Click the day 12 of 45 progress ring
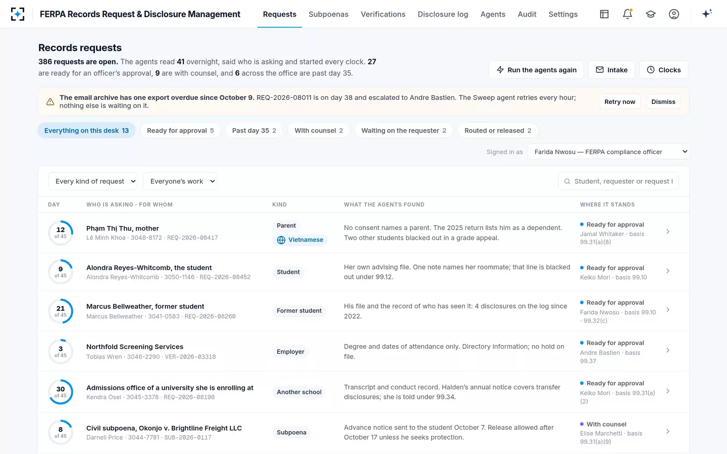The width and height of the screenshot is (727, 454). pos(61,233)
